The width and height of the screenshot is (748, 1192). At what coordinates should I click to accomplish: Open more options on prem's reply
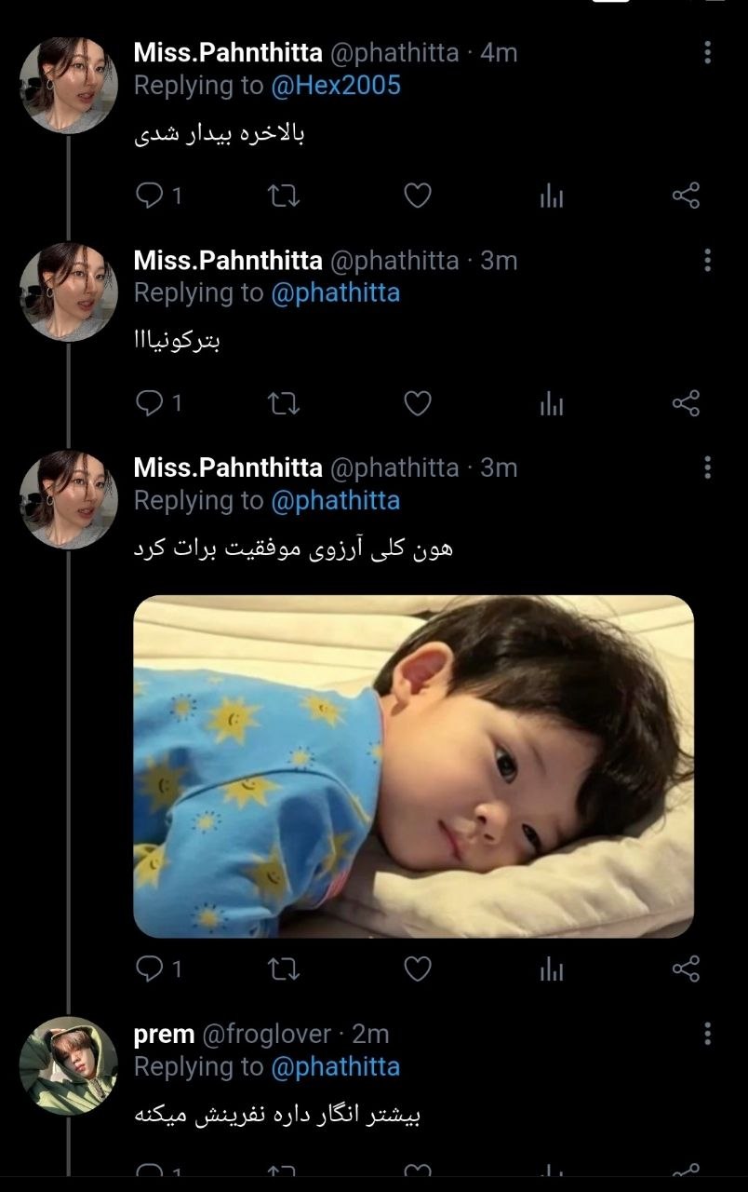tap(707, 1033)
